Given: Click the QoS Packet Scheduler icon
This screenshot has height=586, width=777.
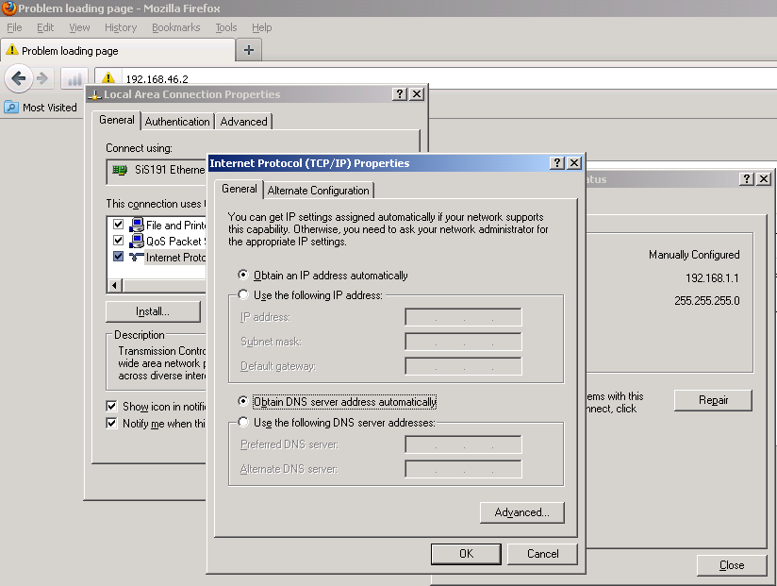Looking at the screenshot, I should (x=138, y=240).
